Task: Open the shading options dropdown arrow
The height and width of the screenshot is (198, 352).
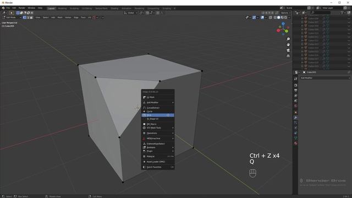Action: click(x=289, y=17)
